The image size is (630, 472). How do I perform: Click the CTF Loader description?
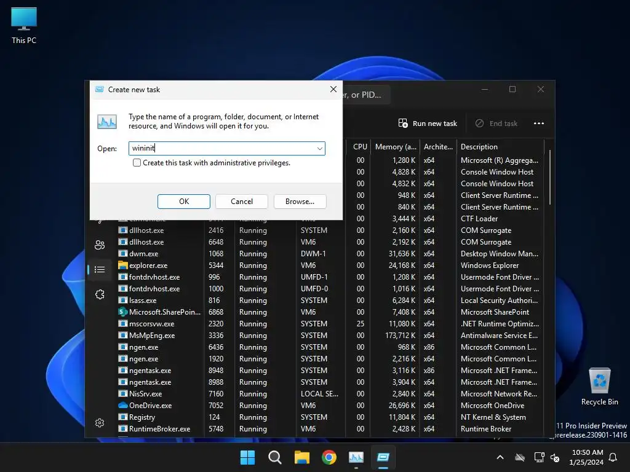click(479, 219)
